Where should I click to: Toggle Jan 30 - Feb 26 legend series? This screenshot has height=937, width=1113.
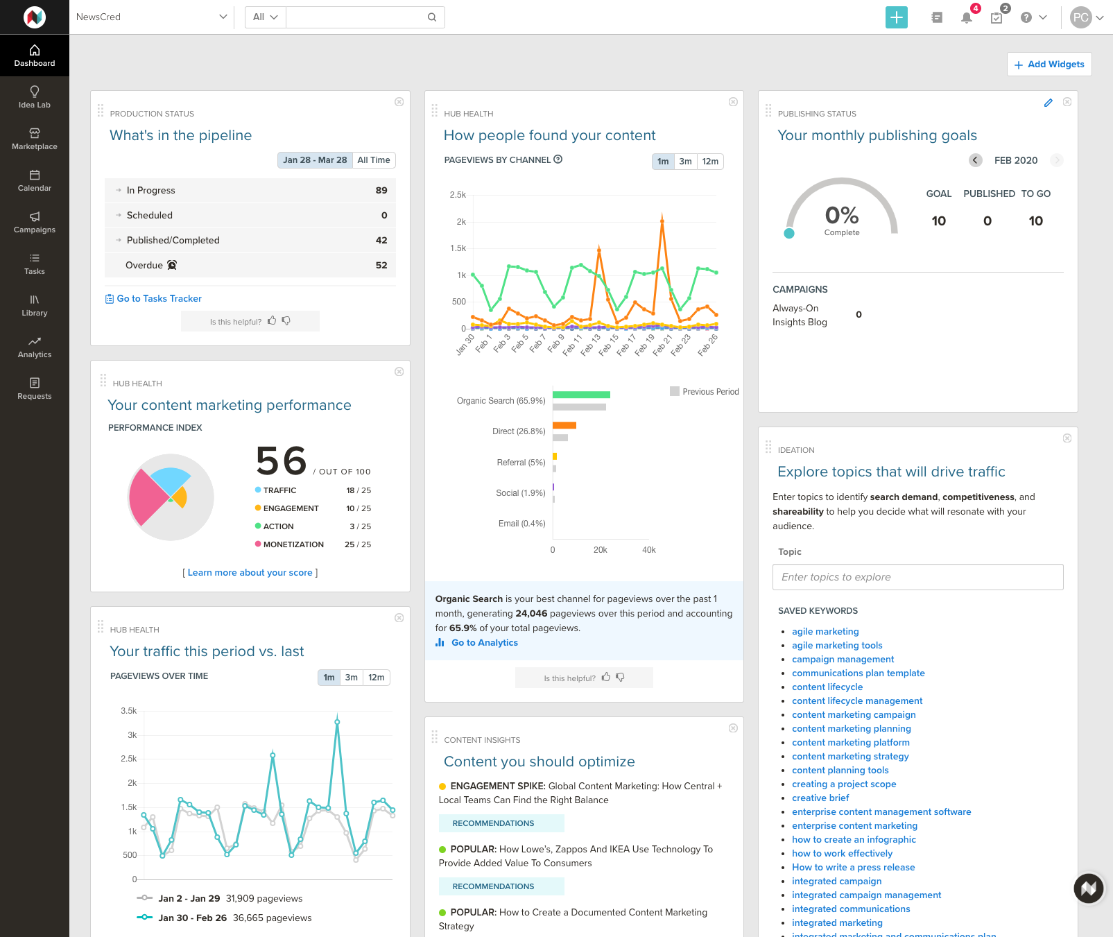224,918
